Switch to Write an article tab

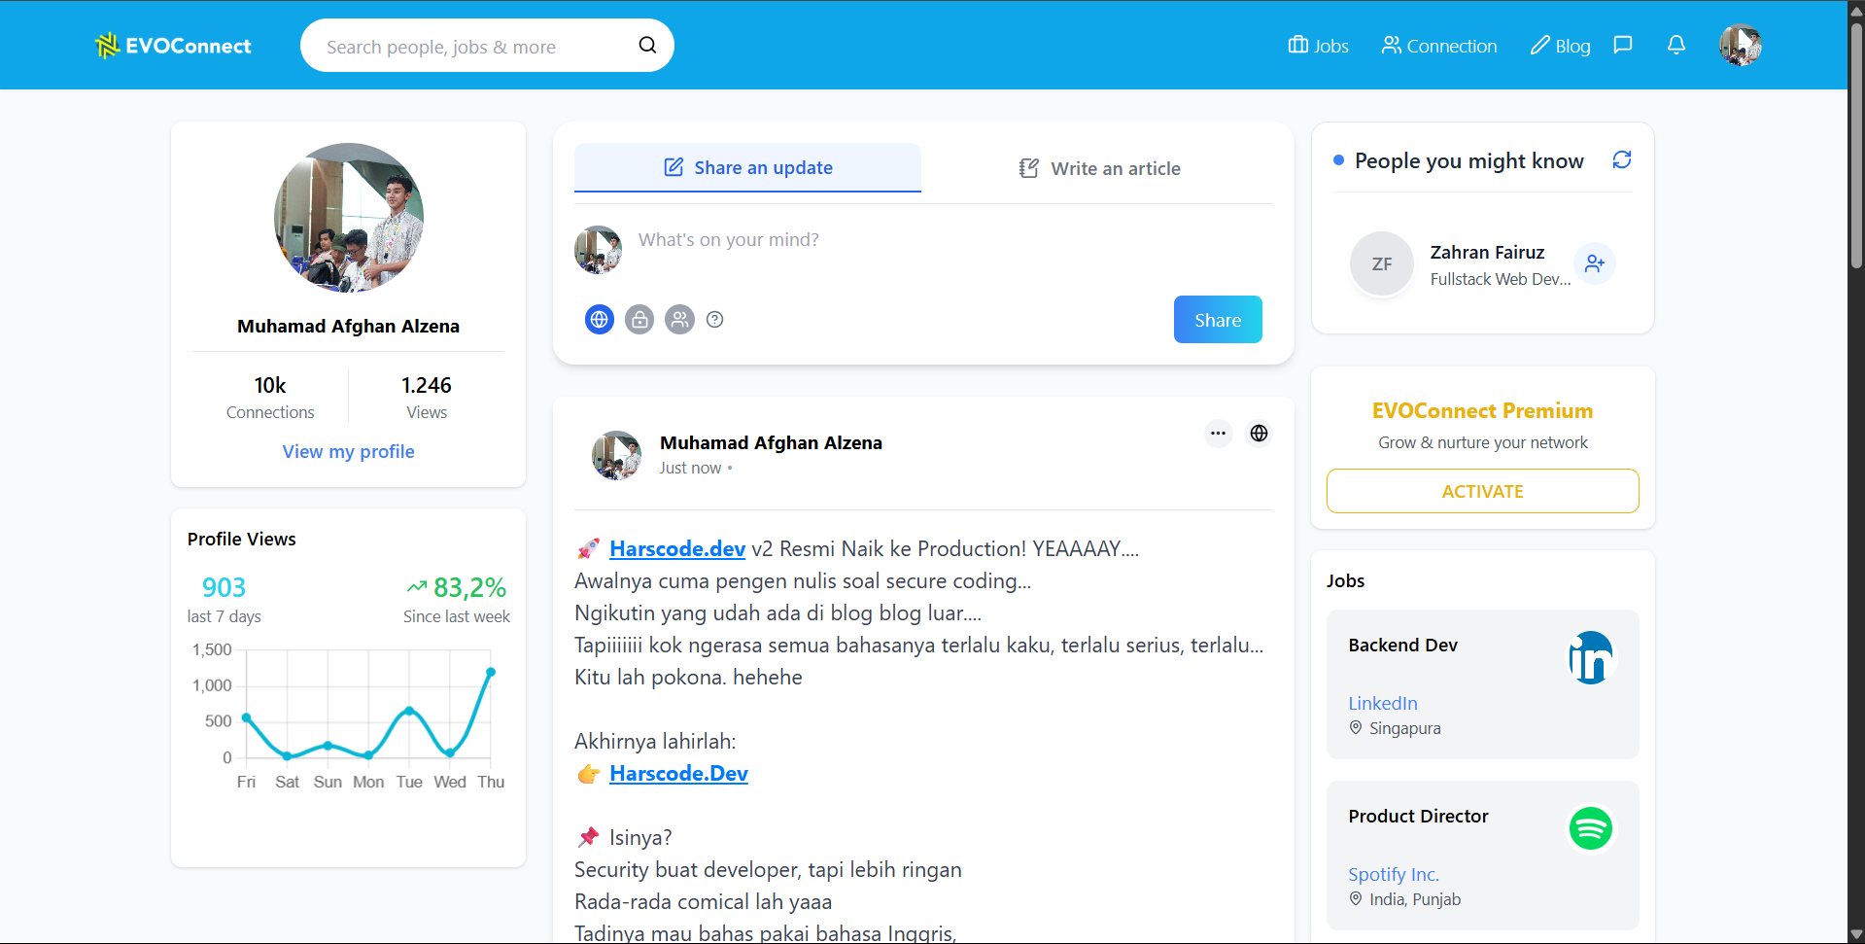point(1098,168)
